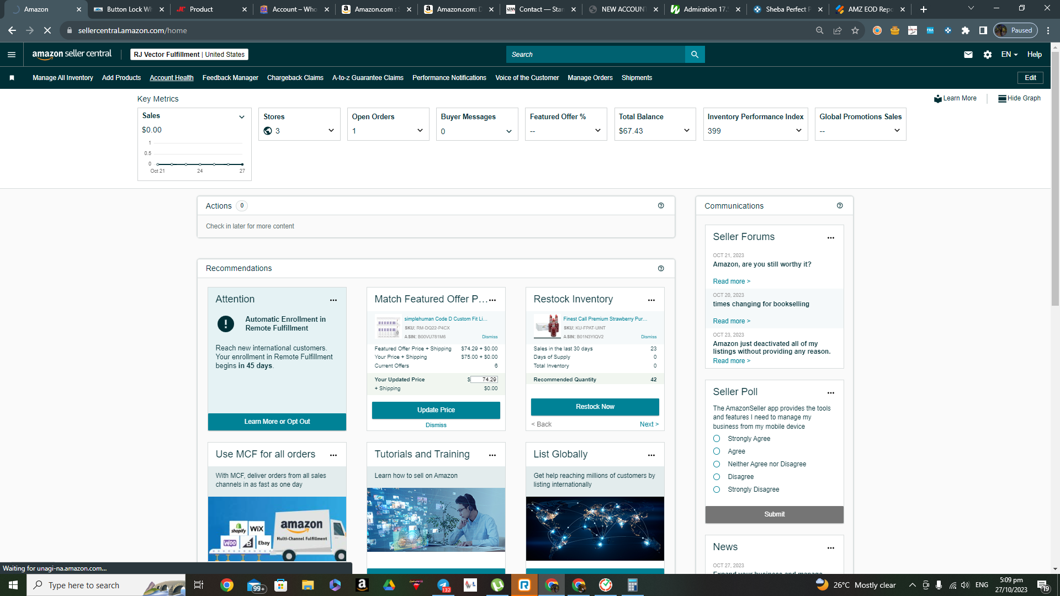The height and width of the screenshot is (596, 1060).
Task: Select the Agree poll option
Action: (x=717, y=451)
